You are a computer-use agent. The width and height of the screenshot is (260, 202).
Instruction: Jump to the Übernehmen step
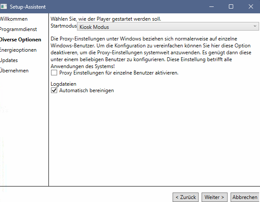point(14,71)
